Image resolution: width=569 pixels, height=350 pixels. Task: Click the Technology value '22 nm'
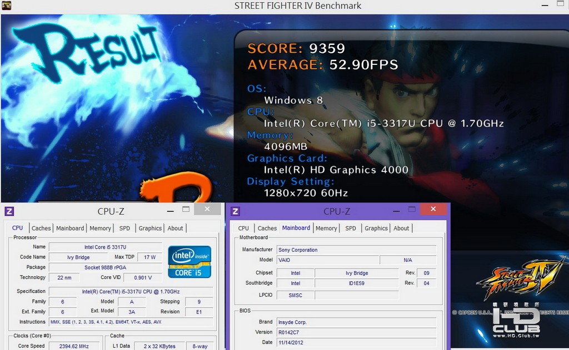[x=64, y=277]
